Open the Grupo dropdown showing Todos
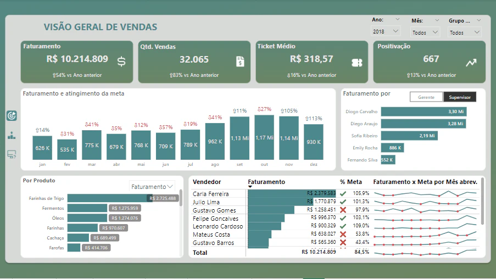 pos(464,32)
